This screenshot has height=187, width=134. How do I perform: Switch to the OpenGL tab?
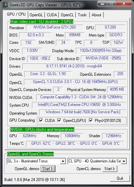(x=36, y=15)
